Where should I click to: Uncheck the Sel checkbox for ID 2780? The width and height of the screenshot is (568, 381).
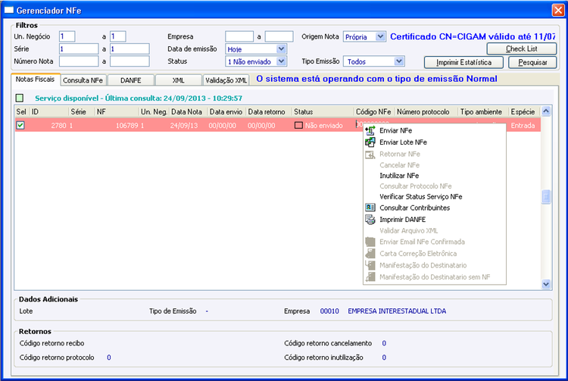[20, 125]
